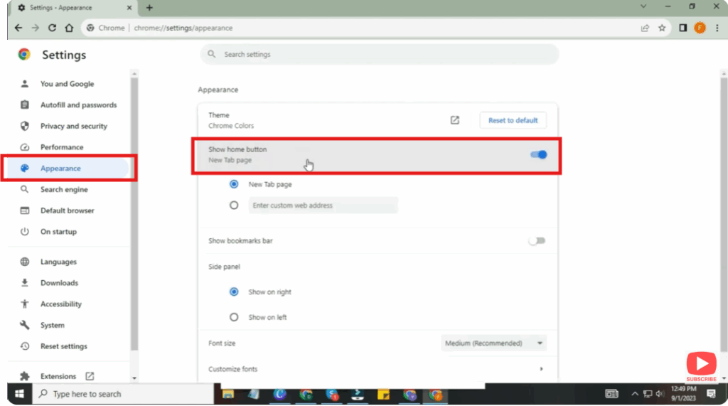Click the Search settings input field
This screenshot has width=728, height=406.
[380, 54]
